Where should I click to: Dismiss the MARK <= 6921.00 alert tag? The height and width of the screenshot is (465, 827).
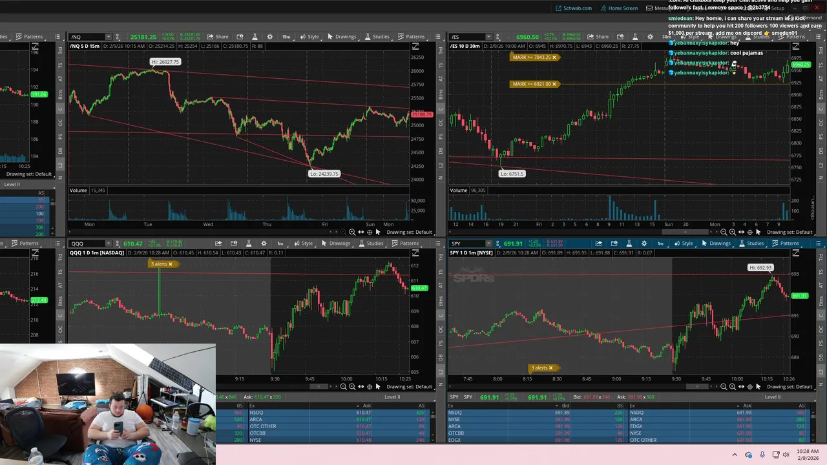click(x=554, y=84)
